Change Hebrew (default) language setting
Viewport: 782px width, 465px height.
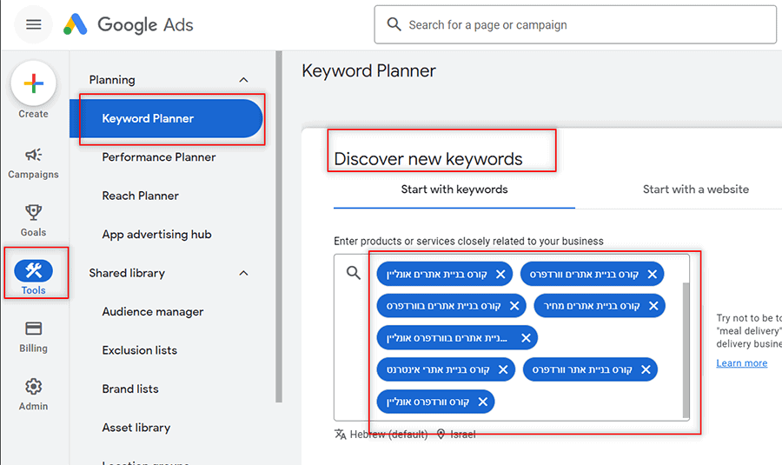coord(381,434)
